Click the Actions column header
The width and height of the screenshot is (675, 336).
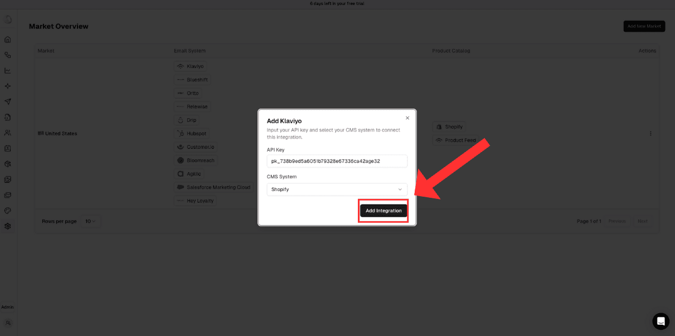[x=647, y=51]
